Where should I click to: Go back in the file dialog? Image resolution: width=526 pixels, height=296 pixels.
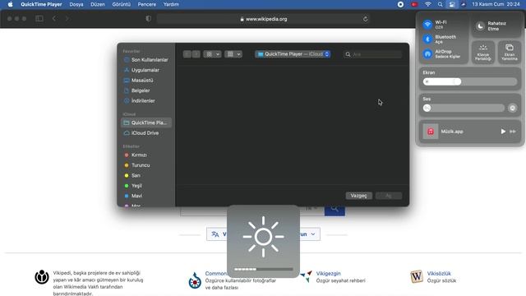coord(187,54)
